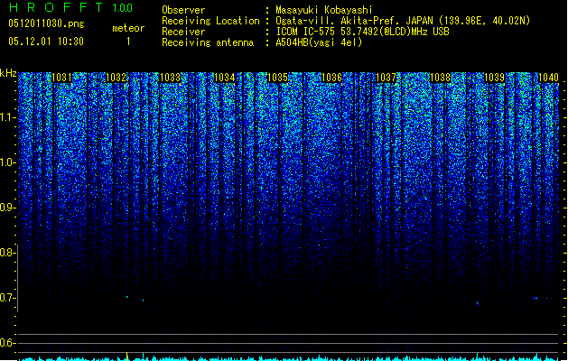Click the Observer label
Viewport: 568px width, 361px height.
click(x=183, y=10)
